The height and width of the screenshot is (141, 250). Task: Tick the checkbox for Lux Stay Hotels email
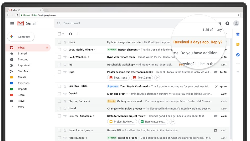tap(59, 86)
